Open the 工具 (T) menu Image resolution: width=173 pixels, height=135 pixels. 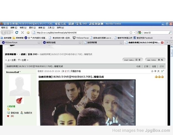pos(51,28)
